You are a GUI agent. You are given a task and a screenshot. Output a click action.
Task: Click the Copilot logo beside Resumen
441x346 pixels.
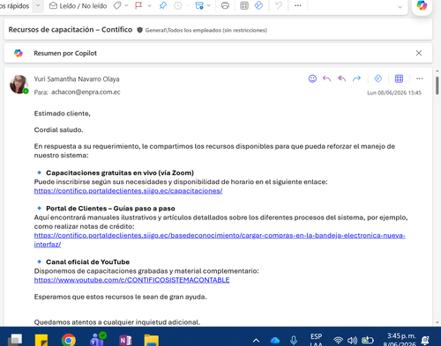pos(19,53)
